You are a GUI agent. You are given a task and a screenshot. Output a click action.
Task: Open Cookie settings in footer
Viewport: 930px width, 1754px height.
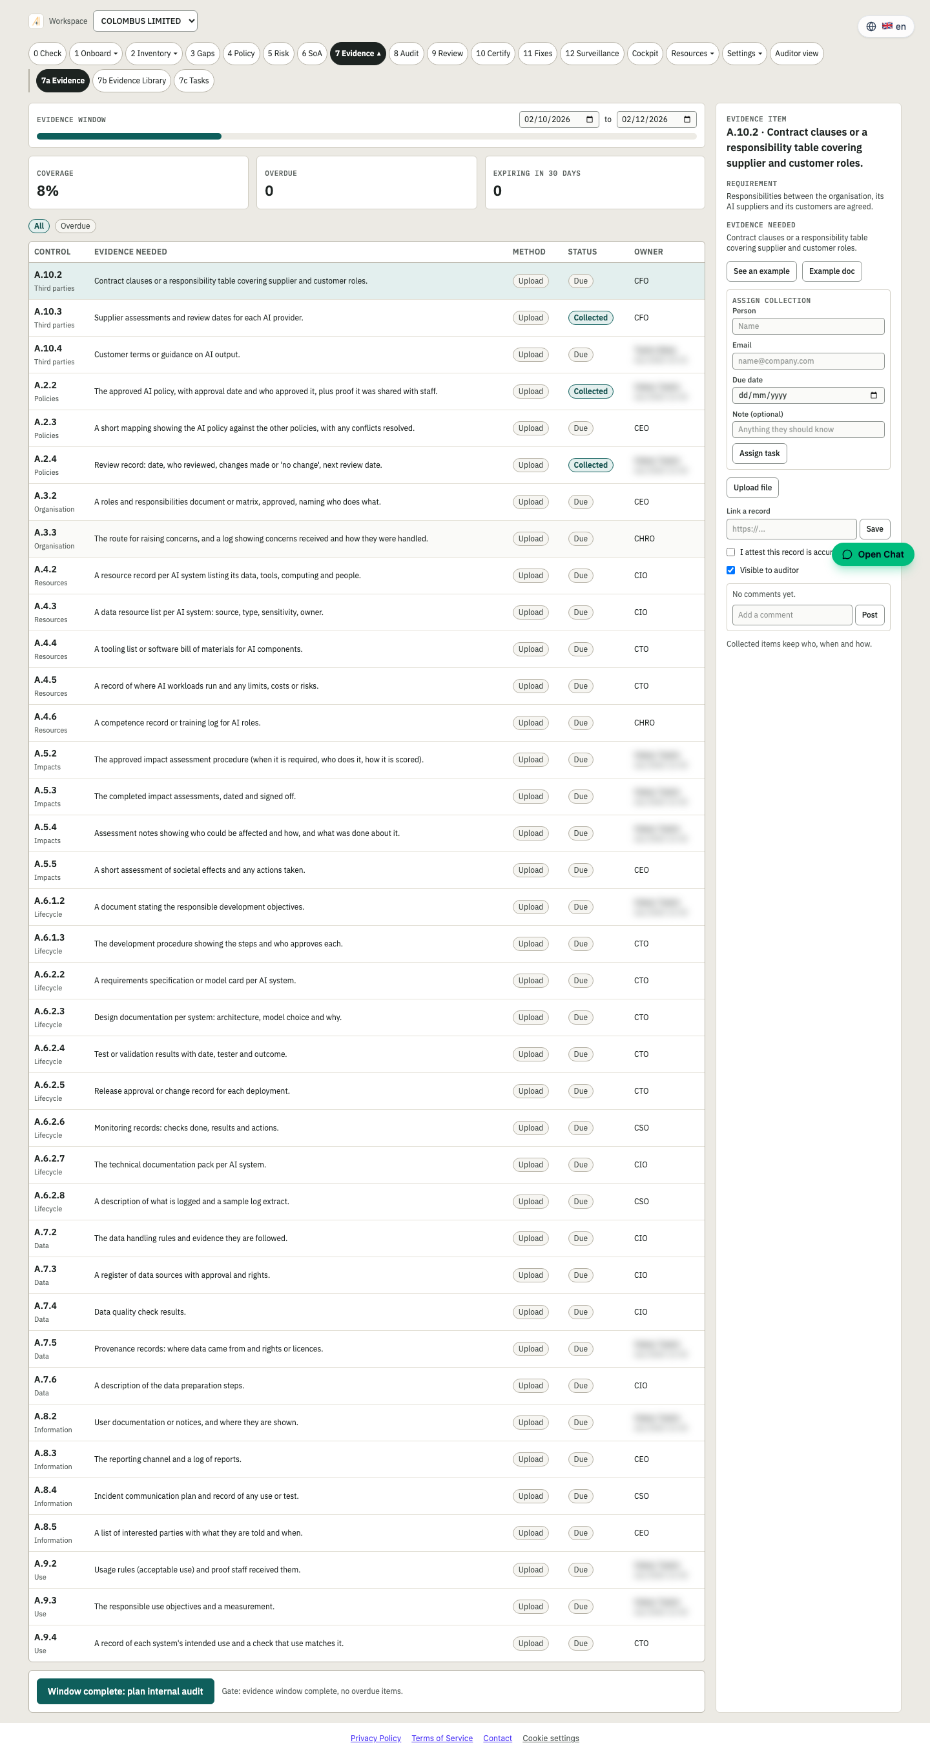[551, 1738]
